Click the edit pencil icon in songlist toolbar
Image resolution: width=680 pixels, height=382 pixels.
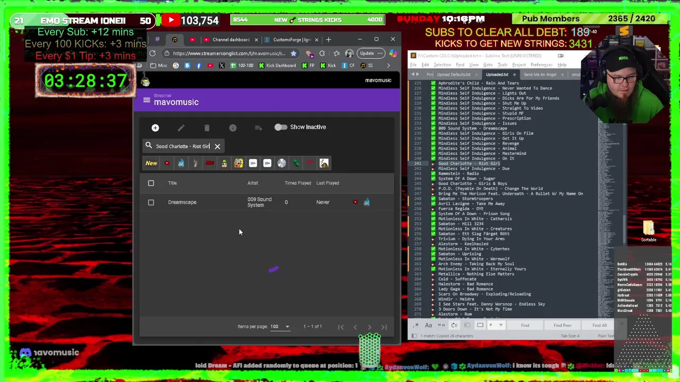181,128
